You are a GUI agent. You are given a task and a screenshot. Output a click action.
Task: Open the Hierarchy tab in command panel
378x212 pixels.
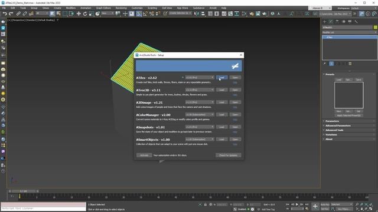click(337, 22)
